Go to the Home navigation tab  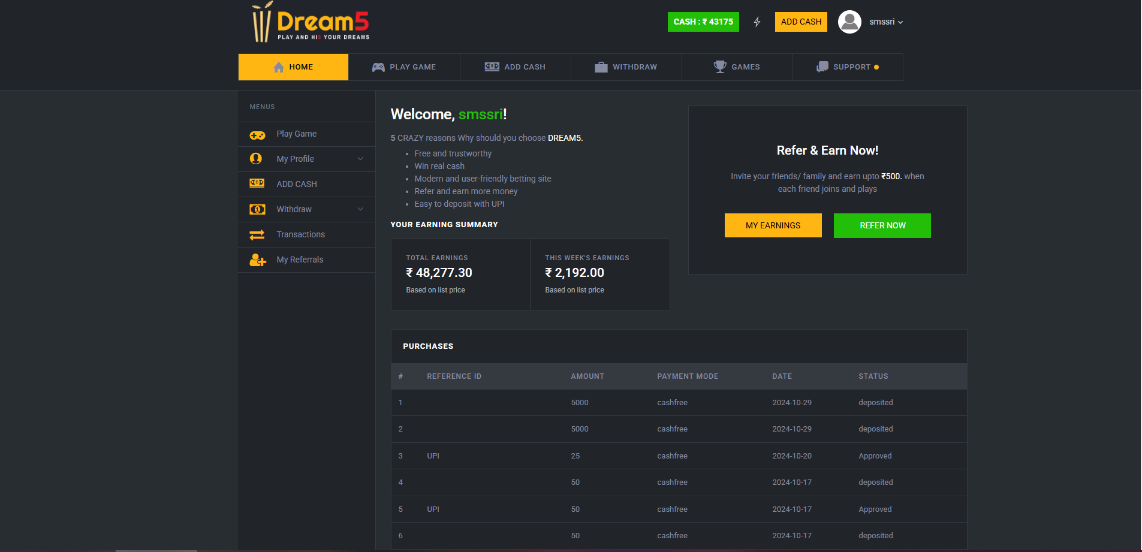293,67
